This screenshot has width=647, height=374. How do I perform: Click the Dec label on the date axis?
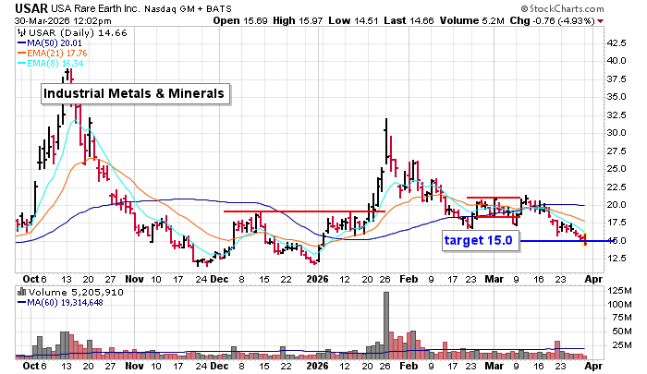[x=217, y=277]
